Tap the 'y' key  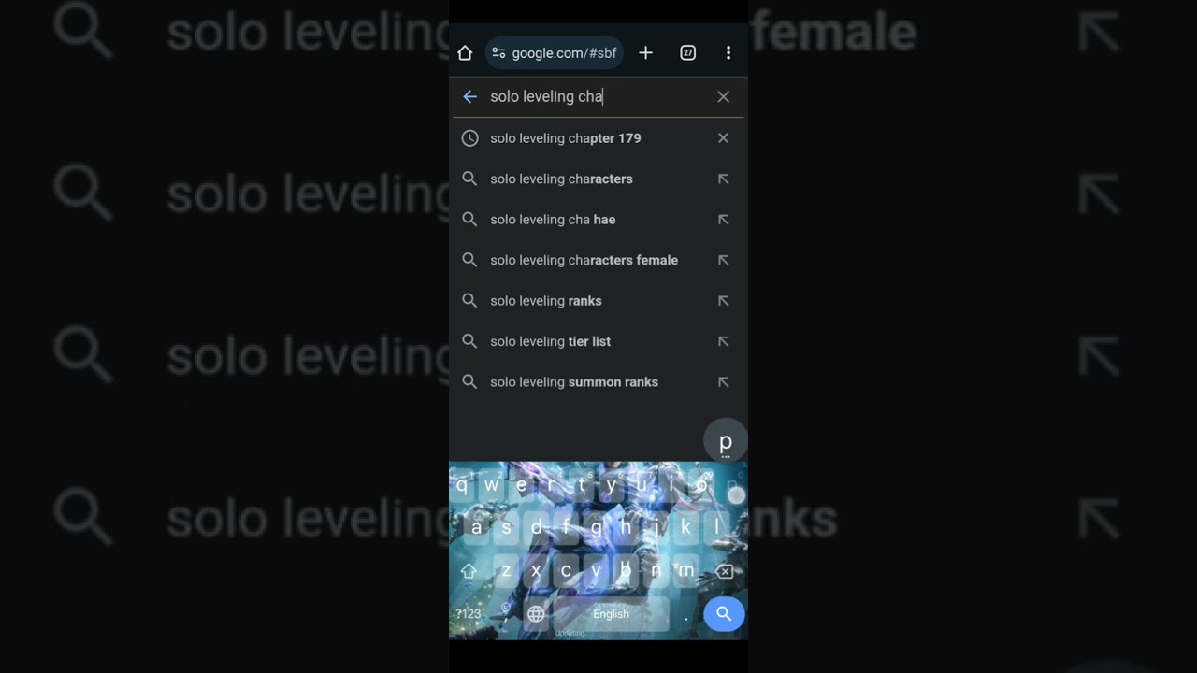[x=612, y=485]
